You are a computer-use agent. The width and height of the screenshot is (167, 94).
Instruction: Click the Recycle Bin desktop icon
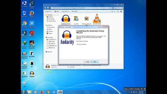[x=24, y=14]
